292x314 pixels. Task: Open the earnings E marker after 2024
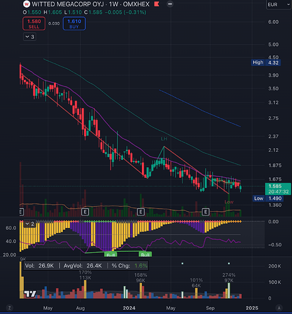tap(141, 212)
